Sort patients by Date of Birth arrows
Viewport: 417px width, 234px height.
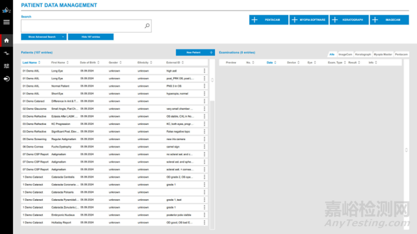coord(98,62)
